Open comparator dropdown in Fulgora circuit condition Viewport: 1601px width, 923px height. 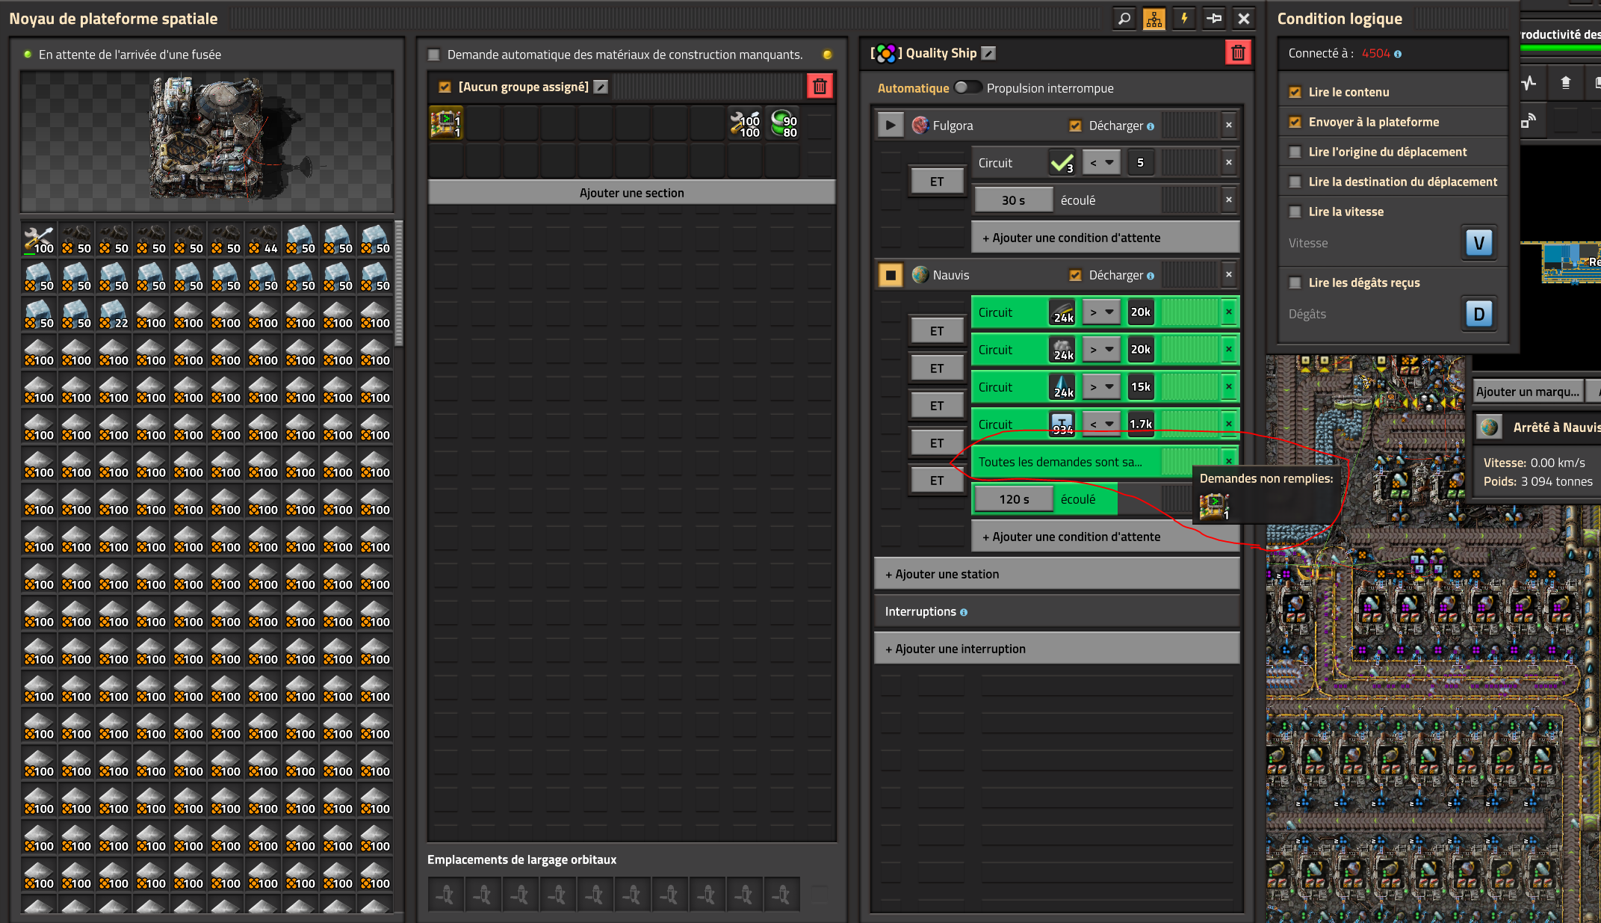coord(1101,163)
